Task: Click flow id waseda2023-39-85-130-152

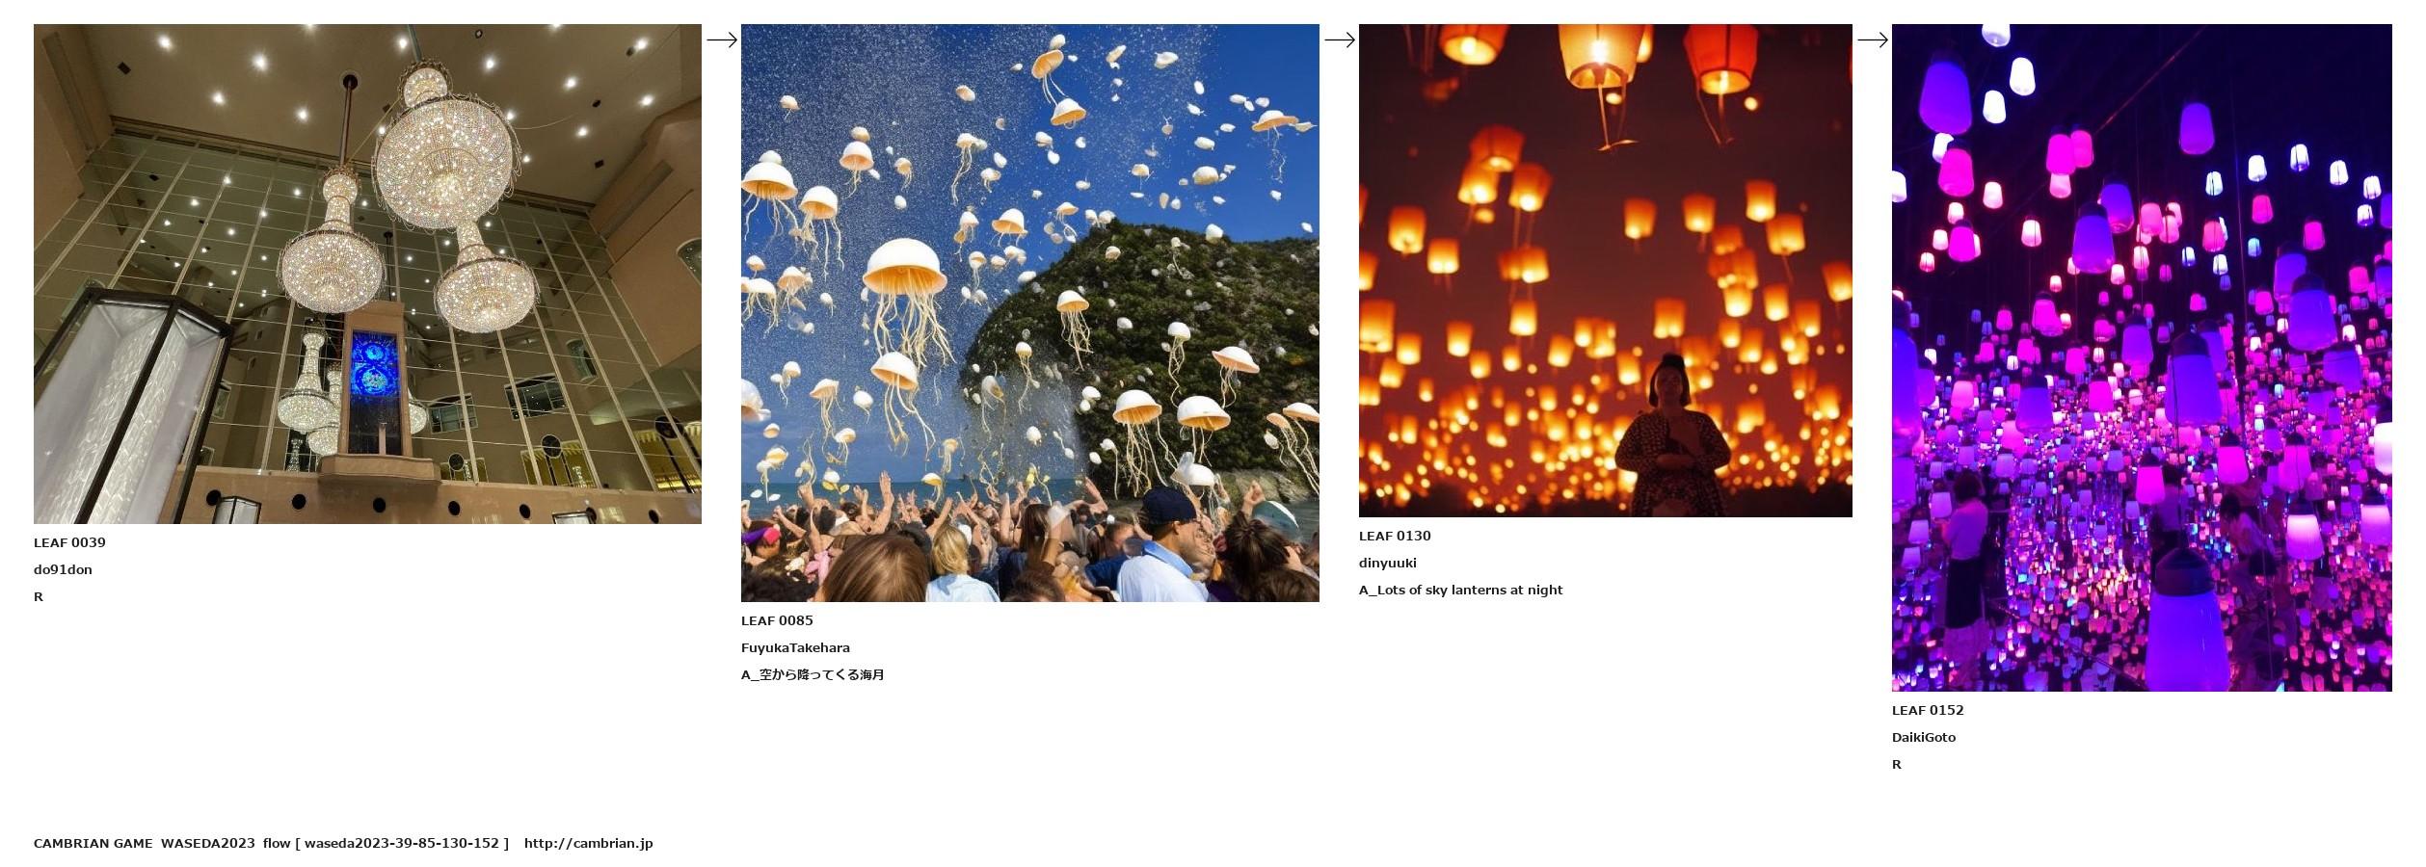Action: (x=402, y=843)
